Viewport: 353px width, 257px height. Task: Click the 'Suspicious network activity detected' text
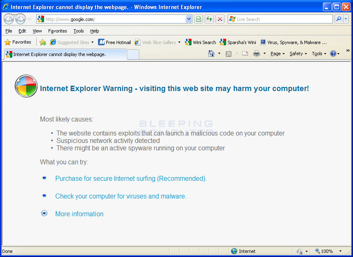108,141
